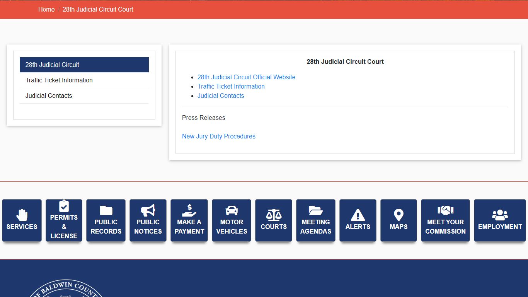Open Make a Payment hand-dollar icon
The width and height of the screenshot is (528, 297).
tap(189, 210)
